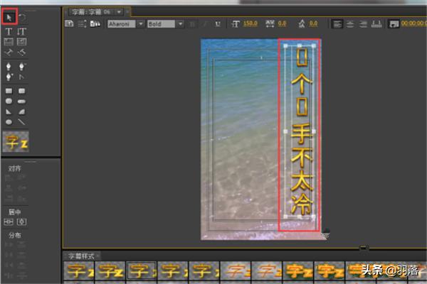This screenshot has width=427, height=284.
Task: Click the kerning value field
Action: 282,23
